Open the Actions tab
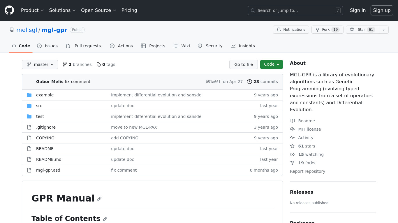The image size is (398, 223). pos(121,46)
